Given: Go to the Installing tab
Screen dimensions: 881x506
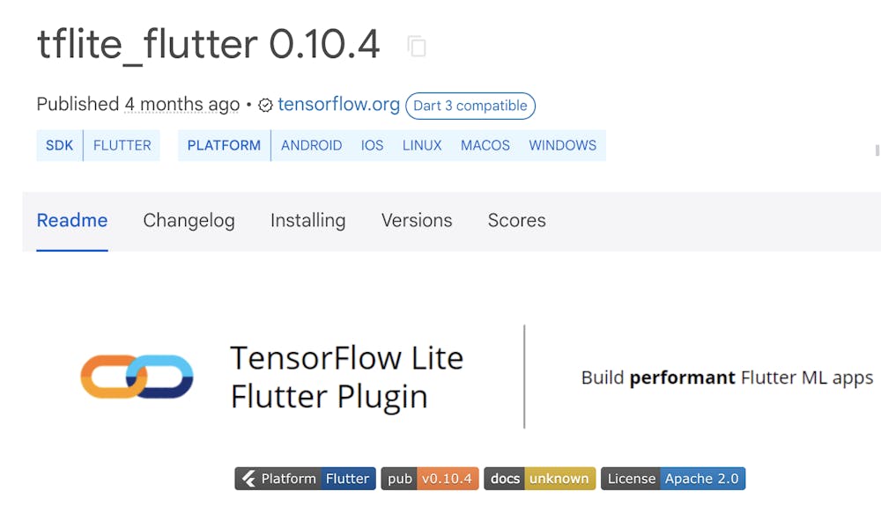Looking at the screenshot, I should point(307,220).
